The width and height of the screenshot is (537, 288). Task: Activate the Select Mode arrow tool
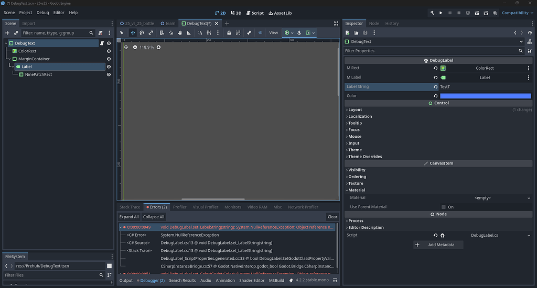122,33
